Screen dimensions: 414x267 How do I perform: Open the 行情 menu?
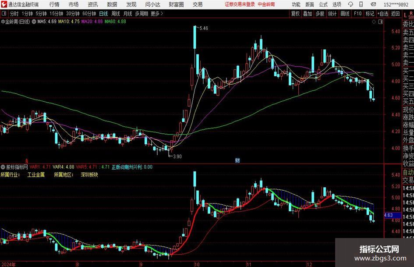pyautogui.click(x=54, y=4)
